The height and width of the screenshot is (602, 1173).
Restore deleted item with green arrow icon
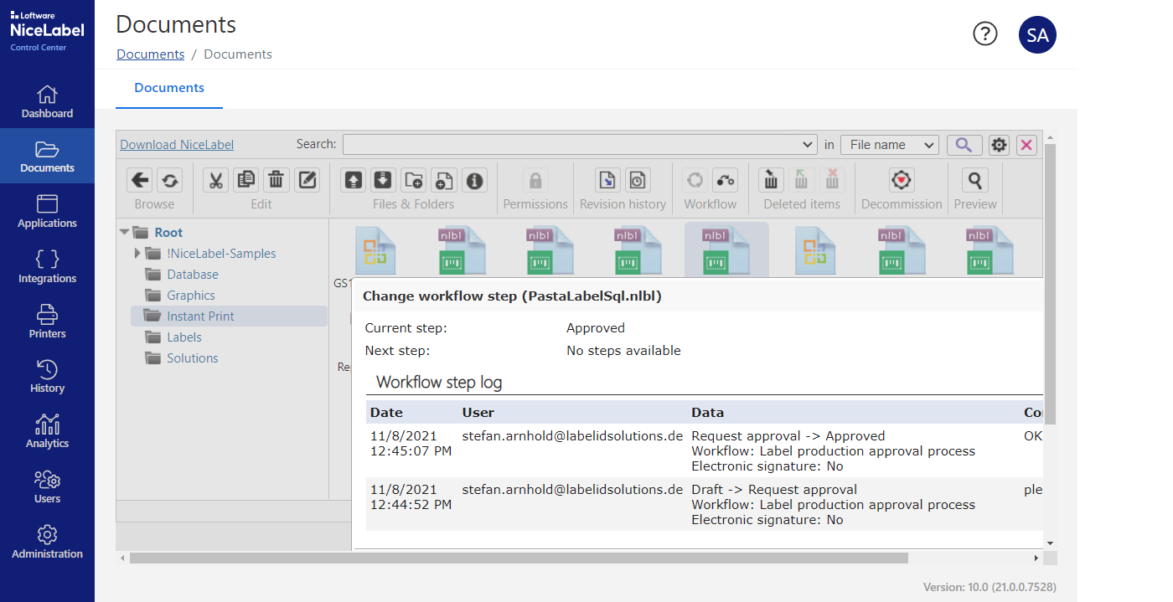[x=802, y=180]
